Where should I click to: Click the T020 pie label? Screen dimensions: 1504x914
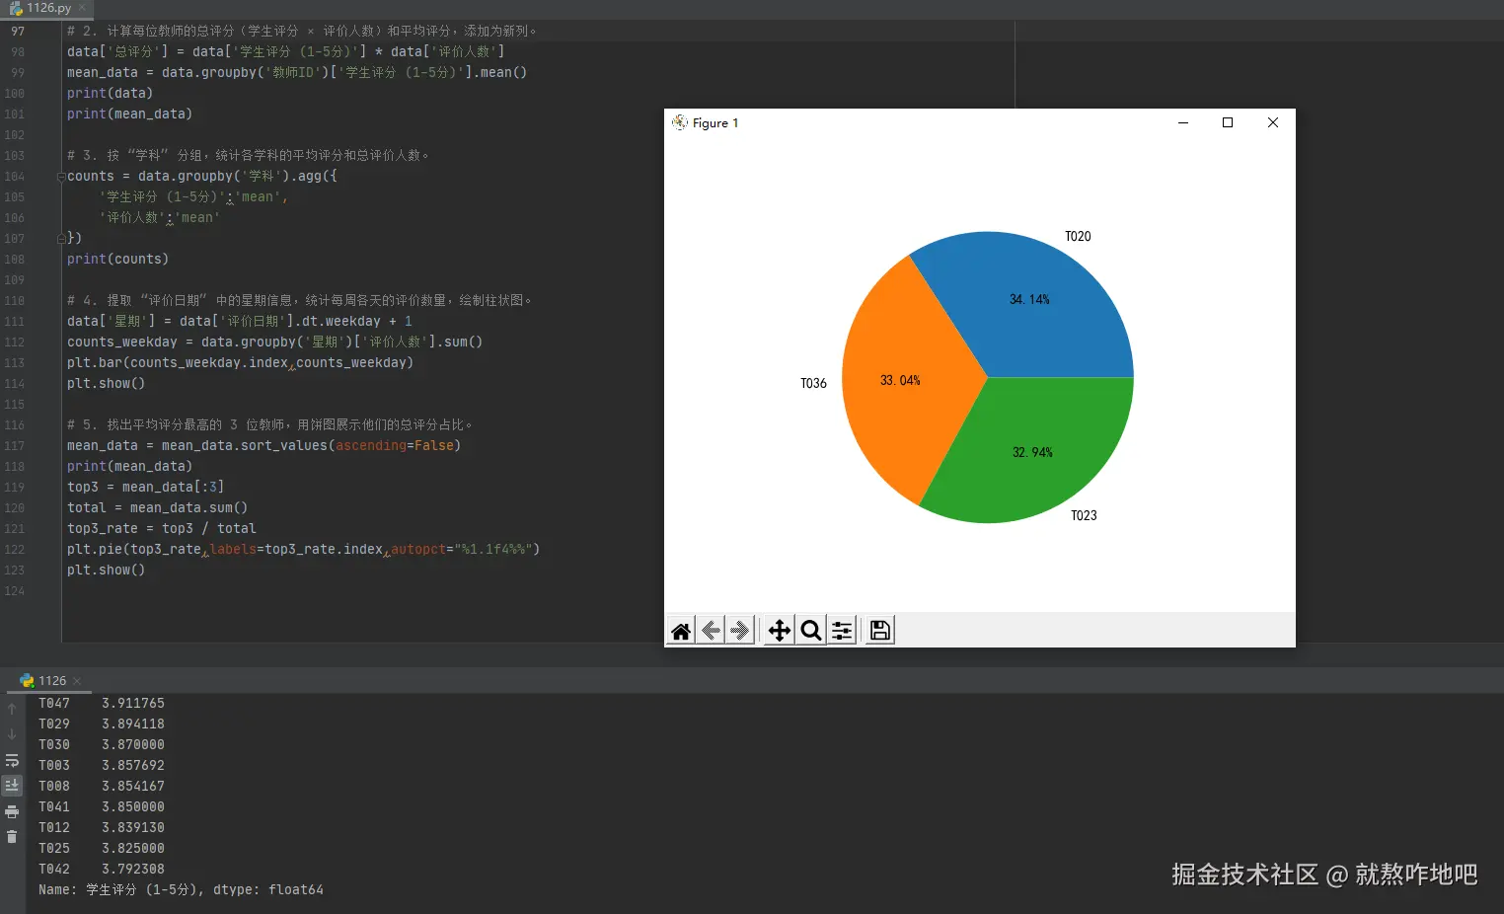pos(1078,237)
